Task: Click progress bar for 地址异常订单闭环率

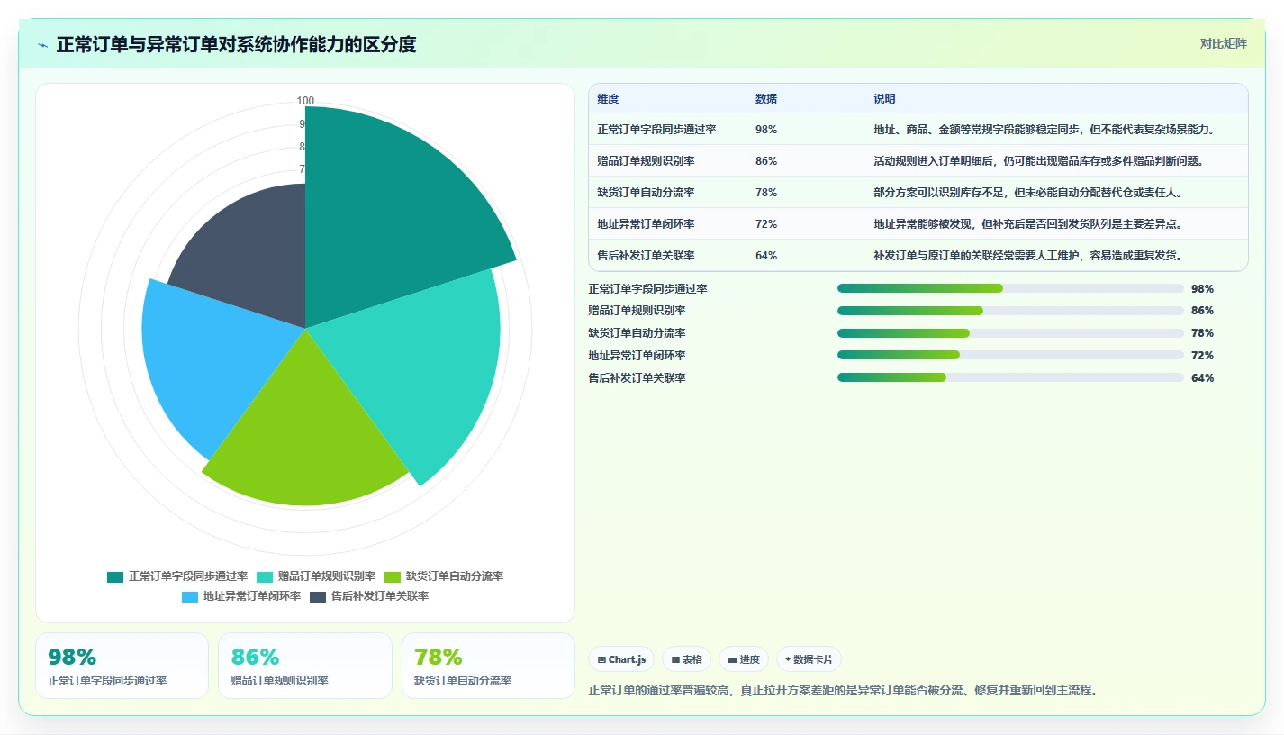Action: coord(1010,355)
